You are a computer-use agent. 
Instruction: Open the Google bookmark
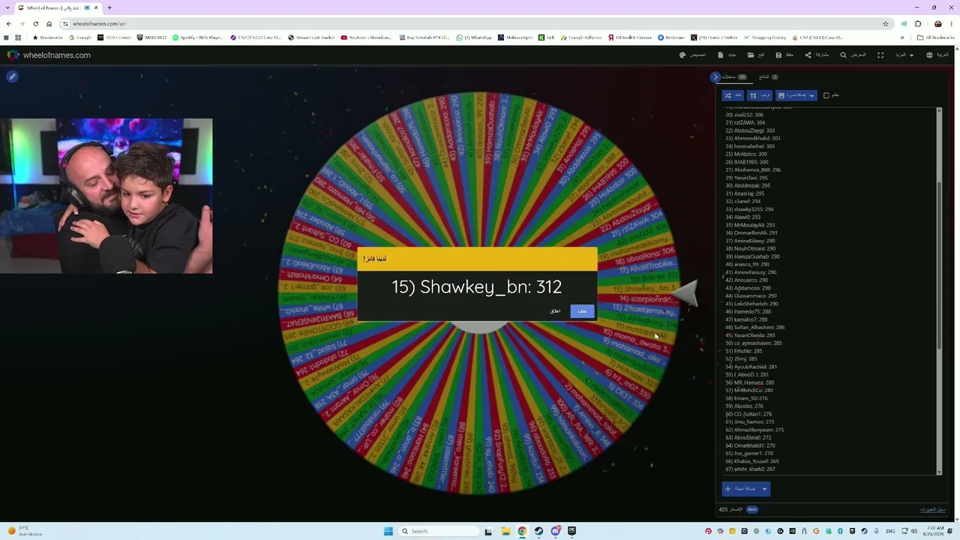(x=79, y=37)
